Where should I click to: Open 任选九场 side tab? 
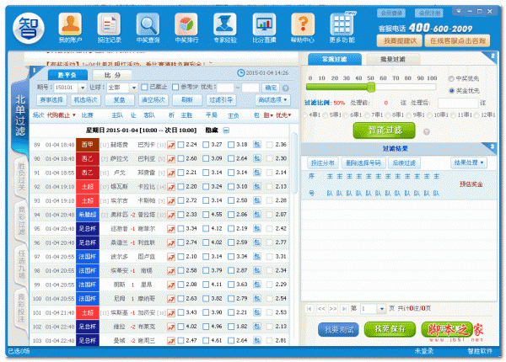click(x=21, y=265)
